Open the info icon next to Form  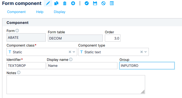click(17, 31)
